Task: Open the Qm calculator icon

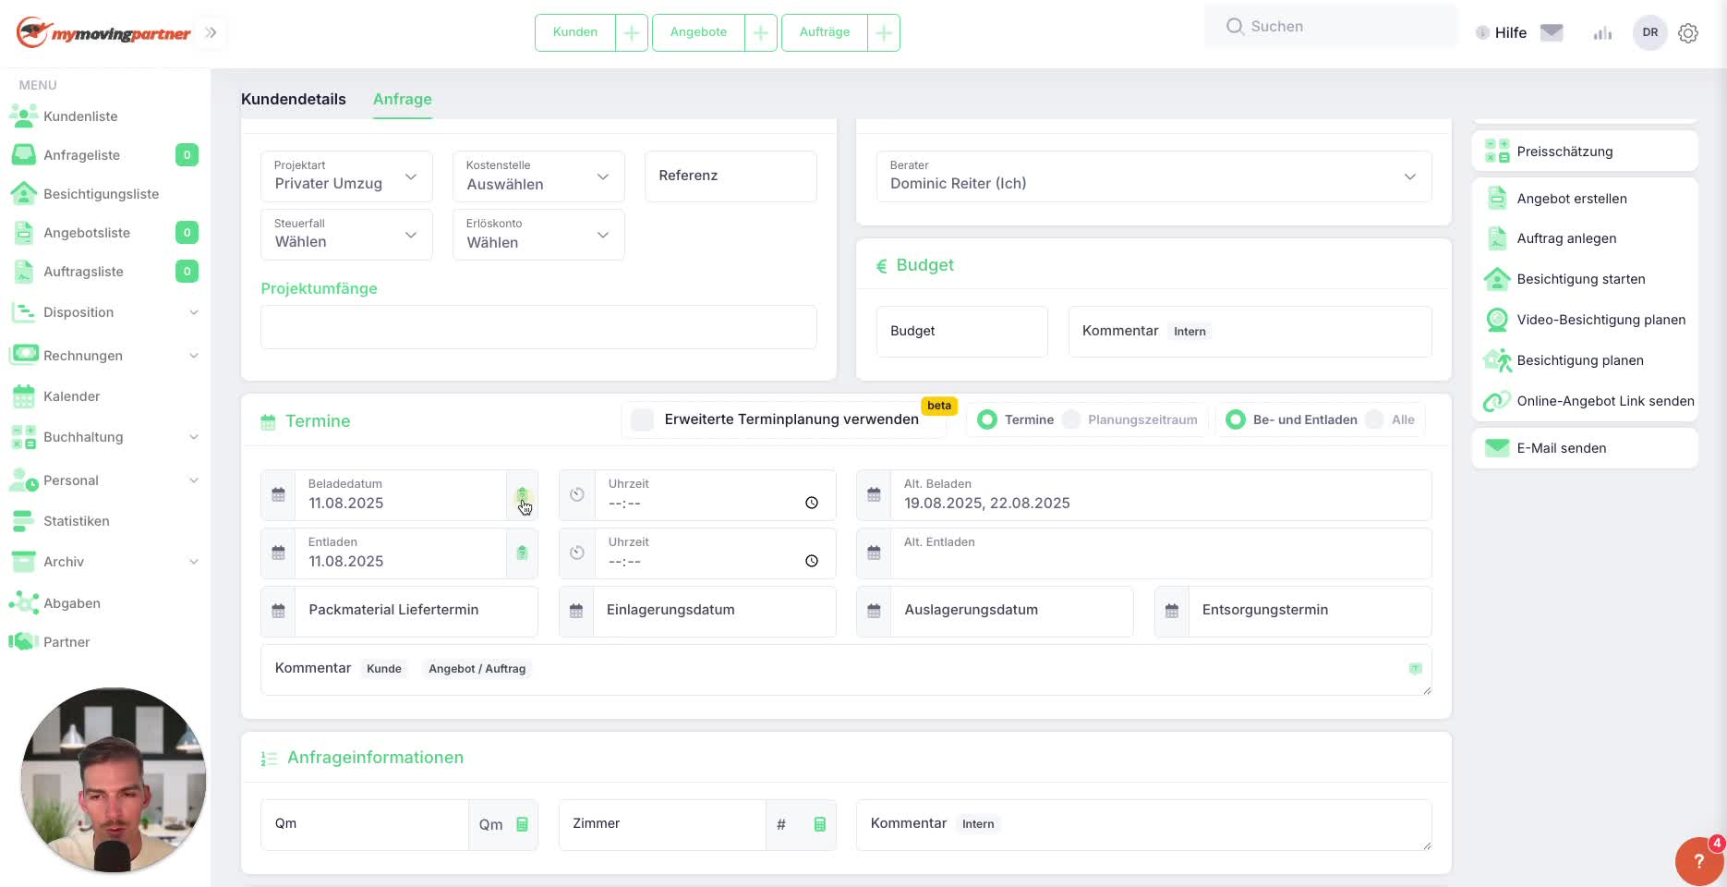Action: point(522,824)
